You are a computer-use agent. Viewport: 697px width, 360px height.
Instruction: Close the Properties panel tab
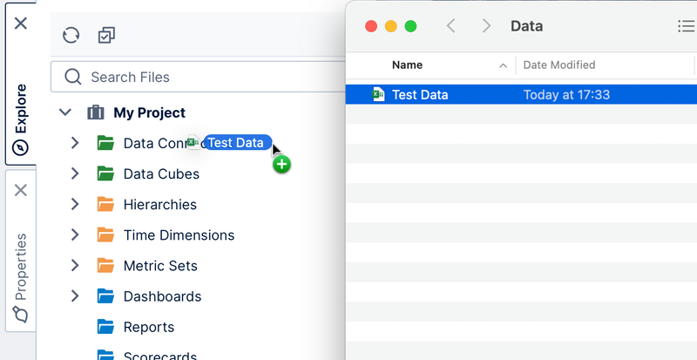click(21, 190)
